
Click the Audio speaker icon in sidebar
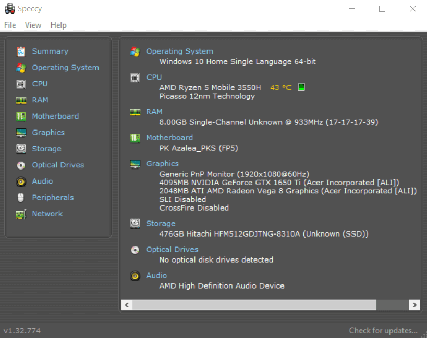[x=21, y=181]
